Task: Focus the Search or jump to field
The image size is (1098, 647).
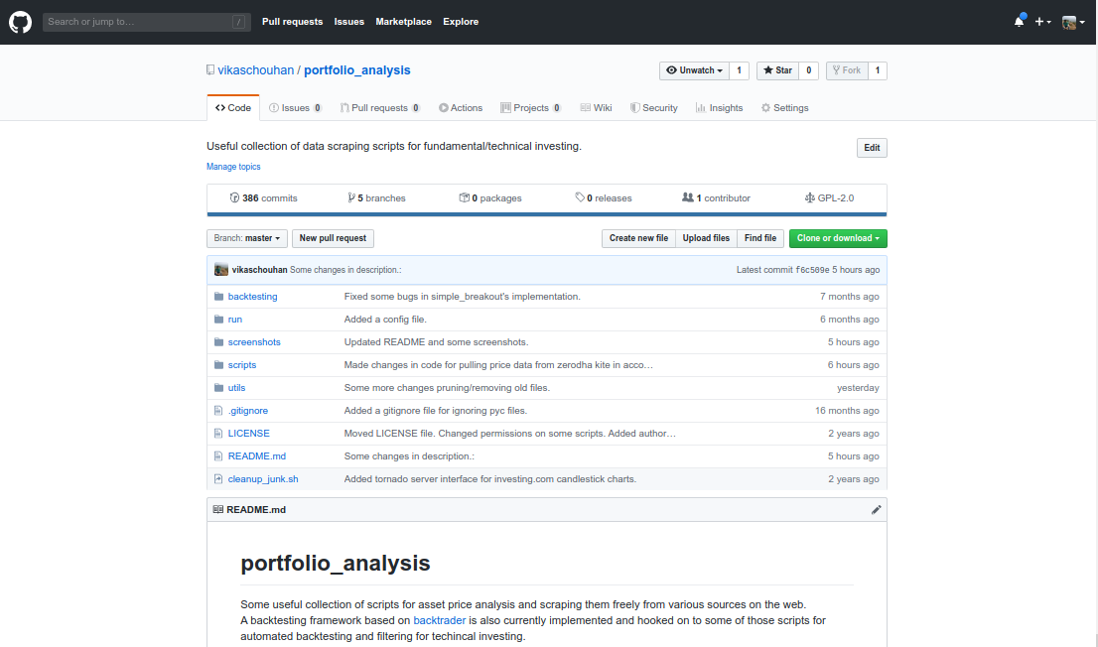Action: coord(146,22)
